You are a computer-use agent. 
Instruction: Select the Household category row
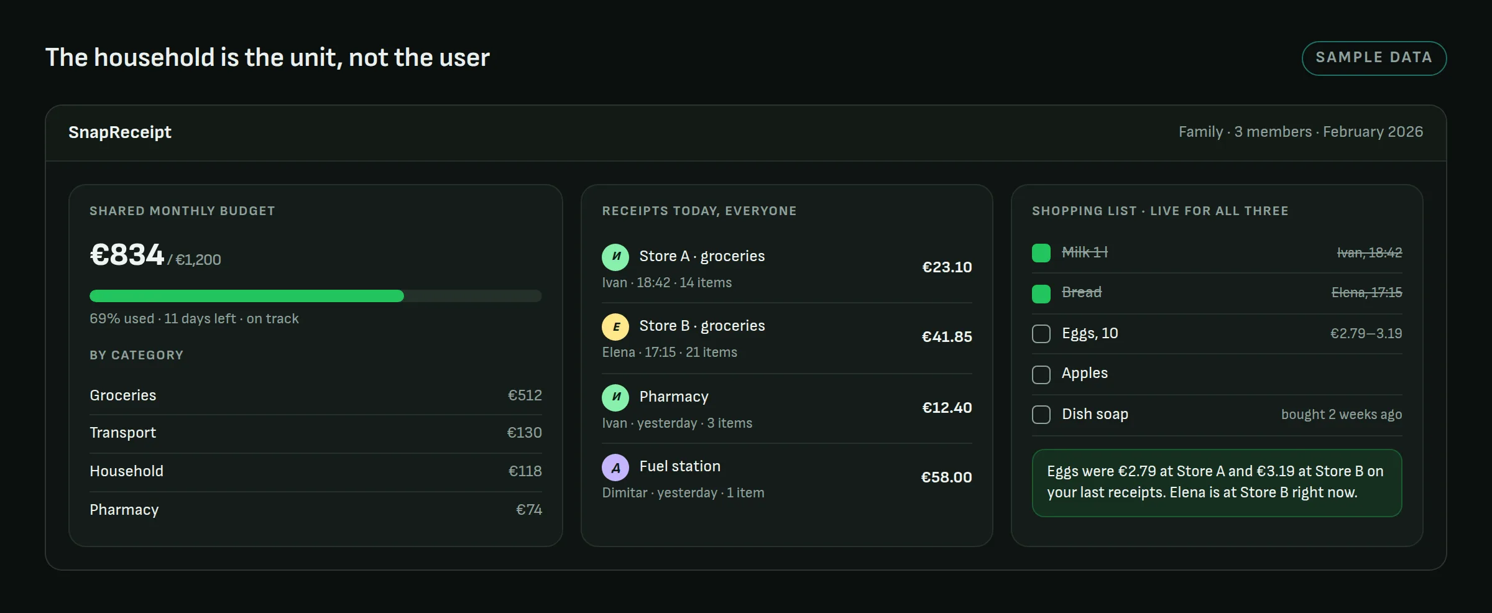316,472
